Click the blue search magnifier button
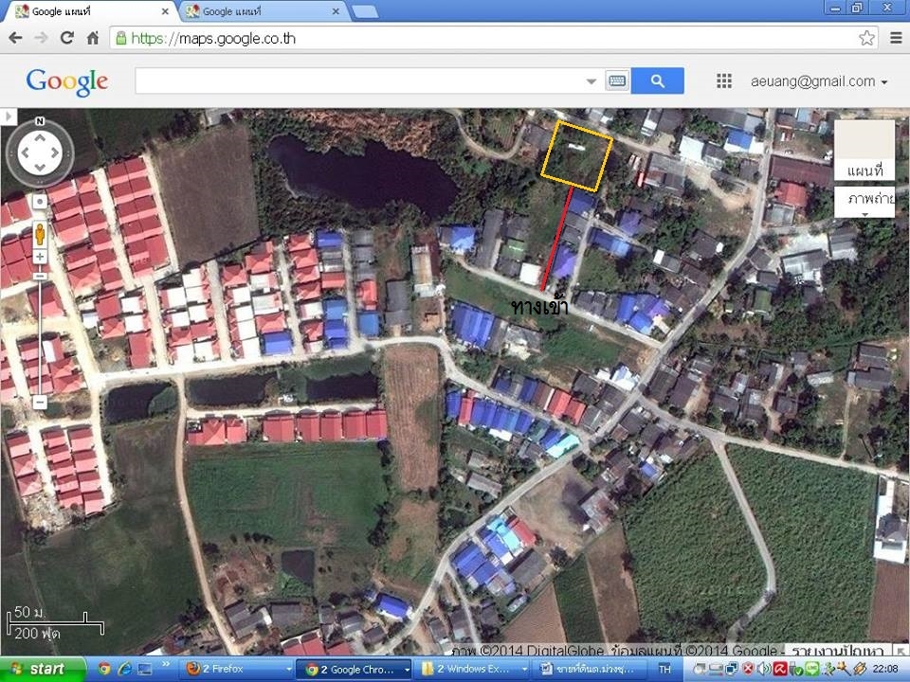 [657, 81]
